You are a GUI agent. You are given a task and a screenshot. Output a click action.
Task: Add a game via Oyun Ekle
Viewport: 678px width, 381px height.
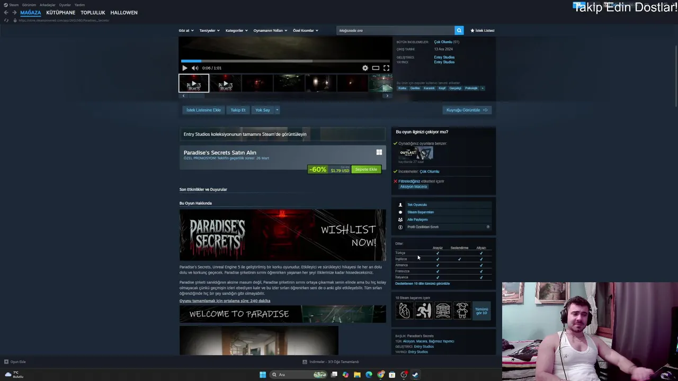click(15, 362)
